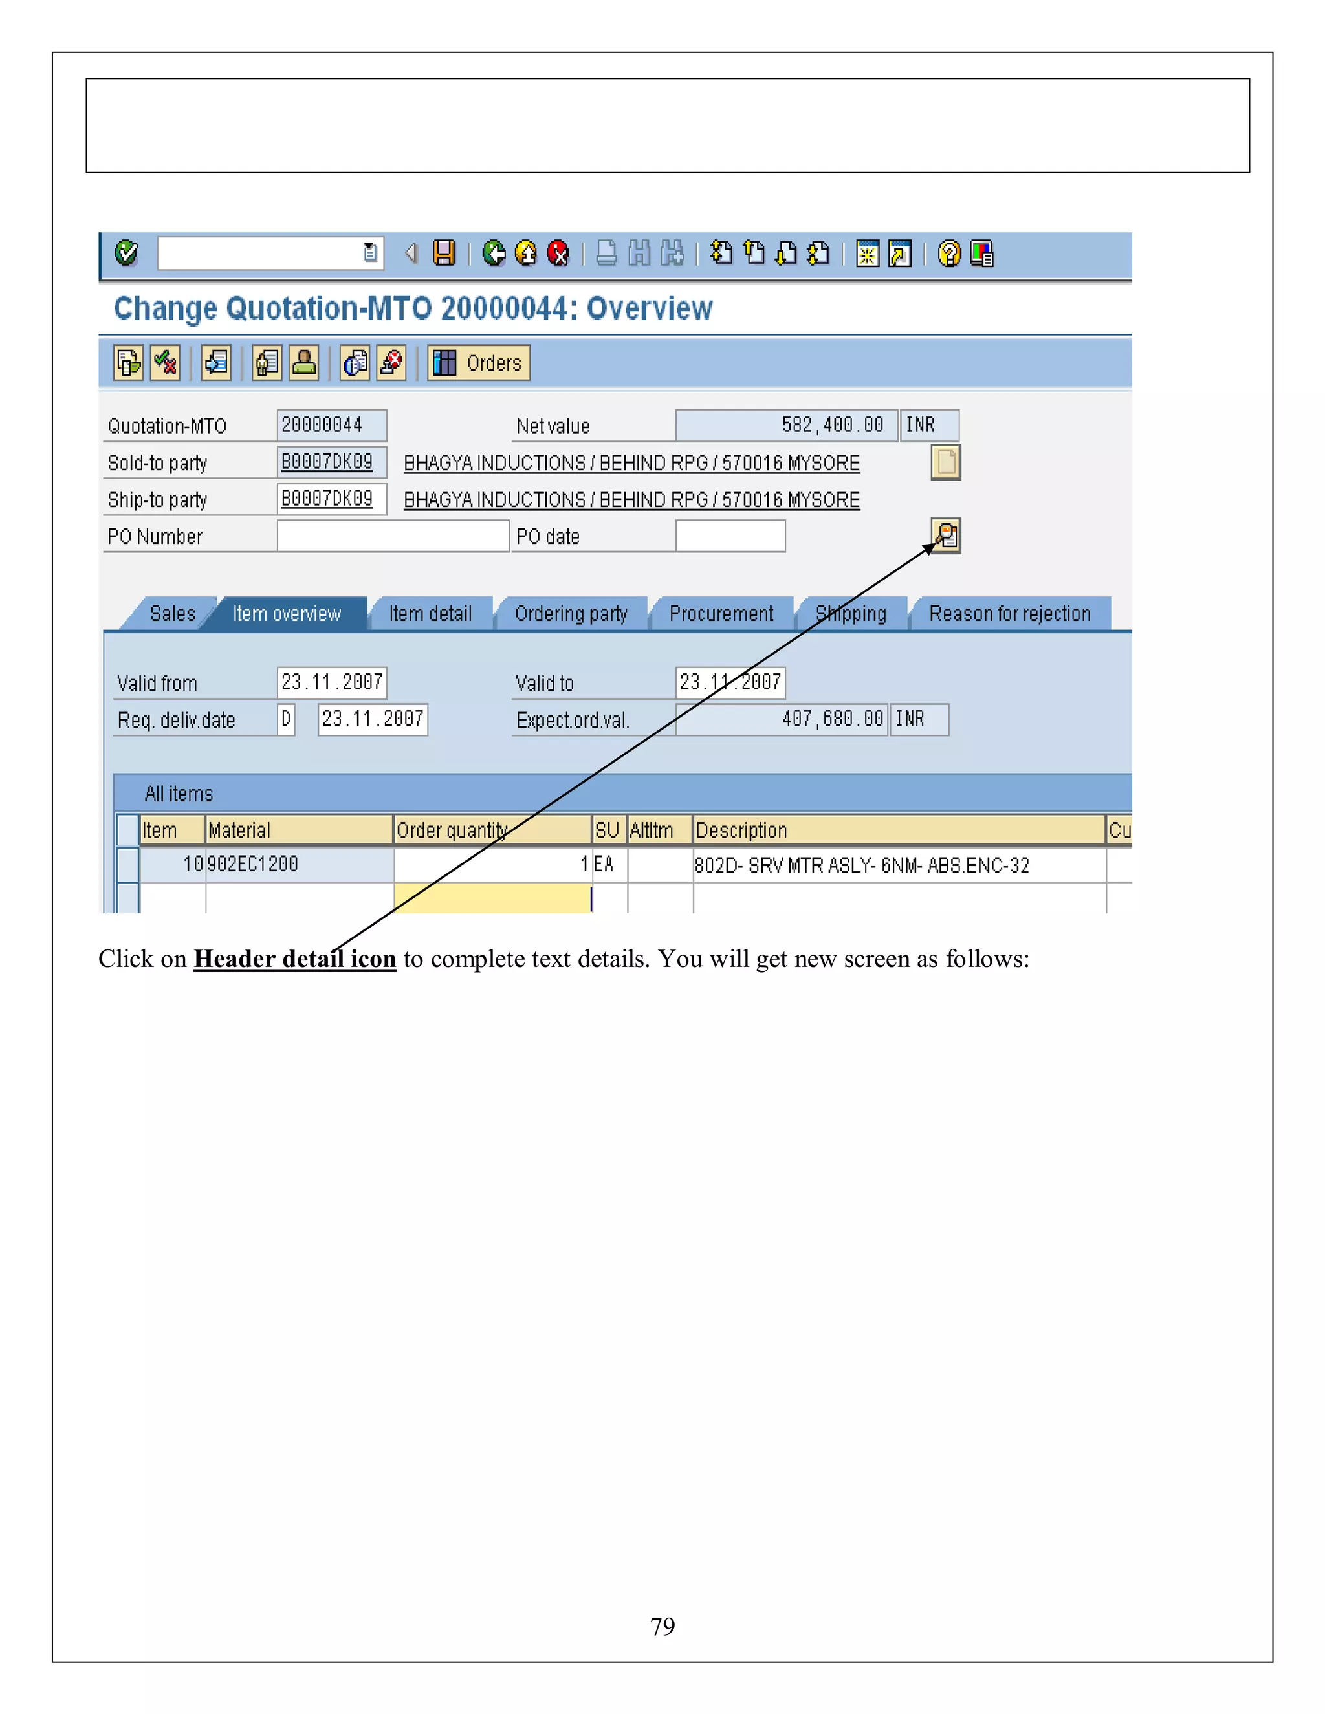Click the Customize local layout monitor icon
The width and height of the screenshot is (1325, 1714).
(982, 254)
